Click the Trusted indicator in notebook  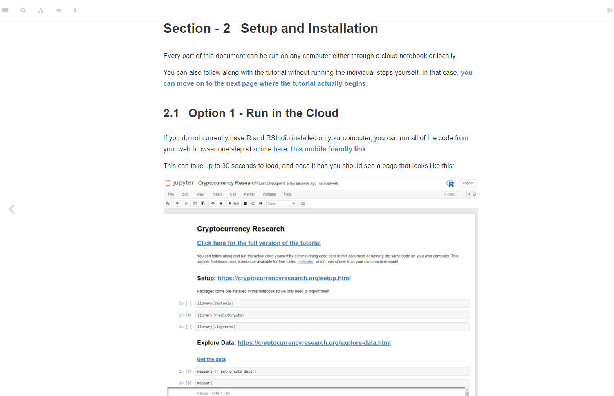point(449,194)
